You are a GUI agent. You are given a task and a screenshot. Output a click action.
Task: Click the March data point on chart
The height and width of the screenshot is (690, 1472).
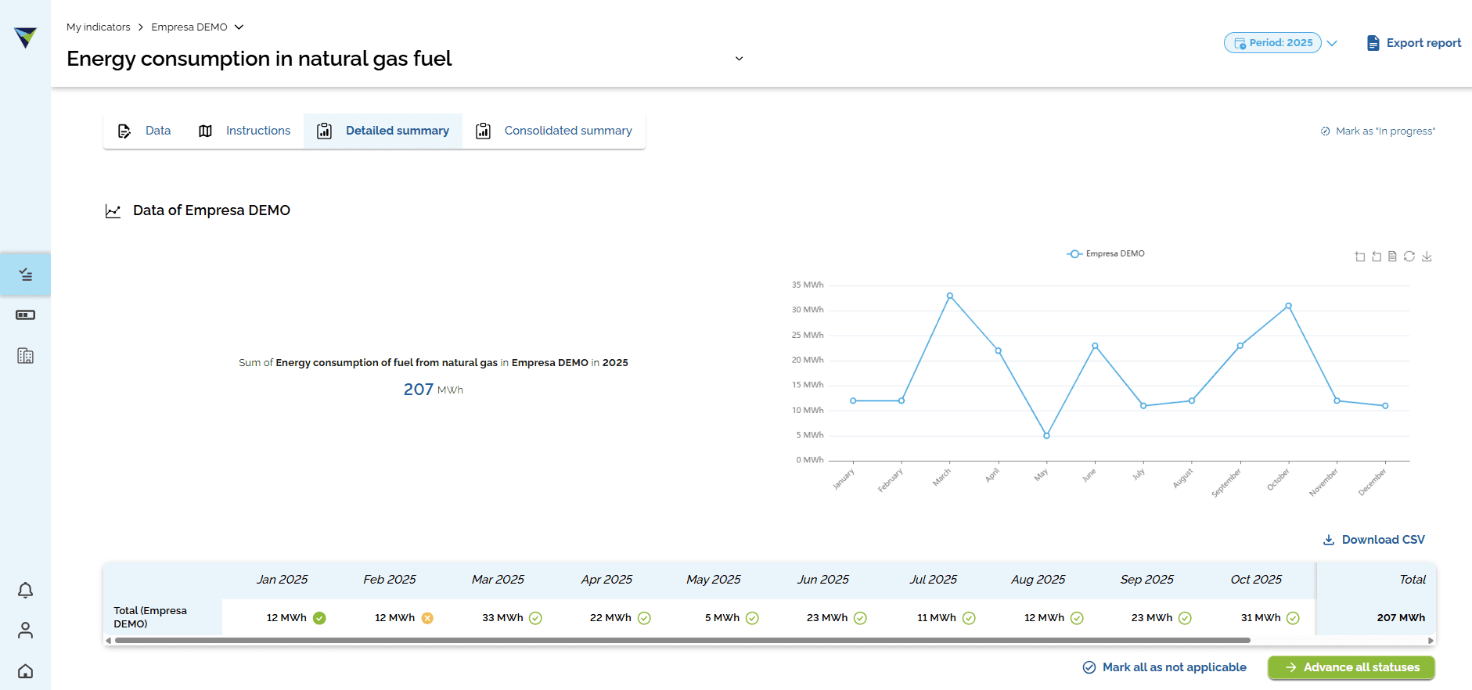coord(950,296)
